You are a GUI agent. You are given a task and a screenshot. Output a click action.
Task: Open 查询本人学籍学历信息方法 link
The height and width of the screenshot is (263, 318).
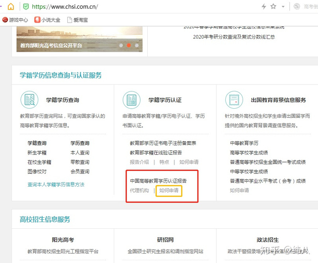56,185
